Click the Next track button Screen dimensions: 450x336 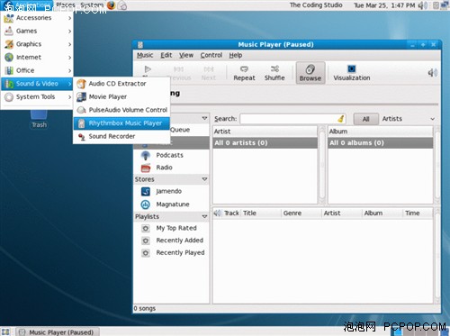click(209, 73)
